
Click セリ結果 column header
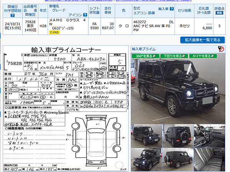(184, 10)
